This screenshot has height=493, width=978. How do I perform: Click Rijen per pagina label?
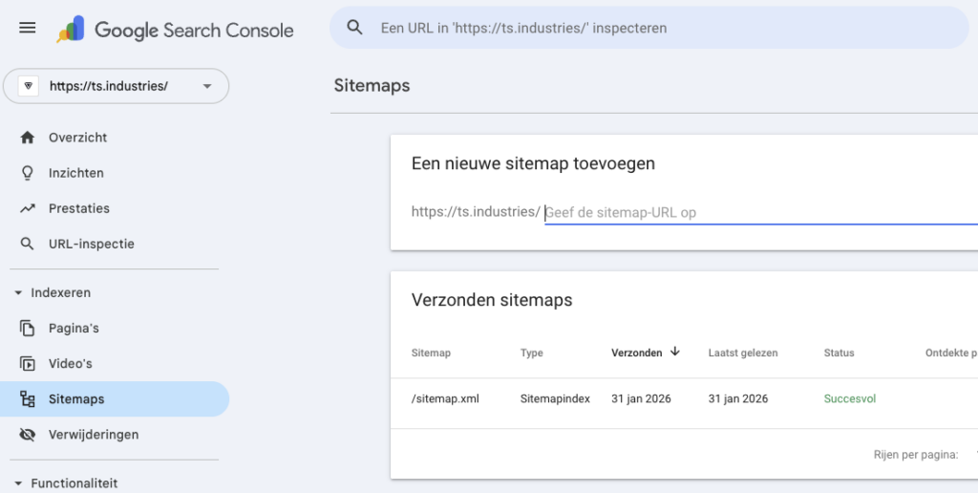point(916,455)
